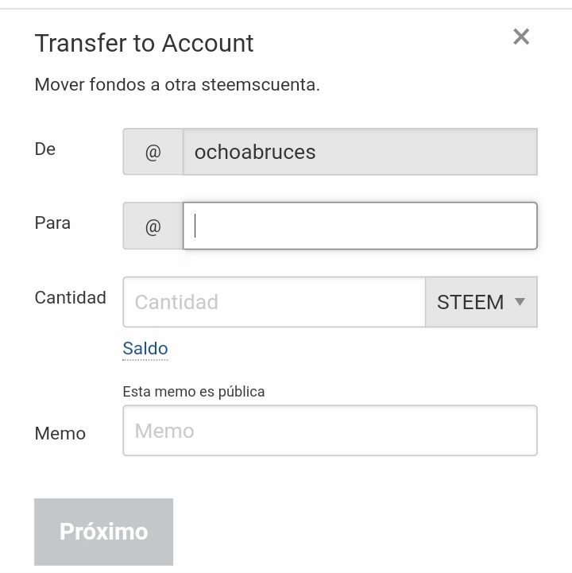Viewport: 572px width, 573px height.
Task: Select the ochoabruces sender field
Action: [x=360, y=152]
